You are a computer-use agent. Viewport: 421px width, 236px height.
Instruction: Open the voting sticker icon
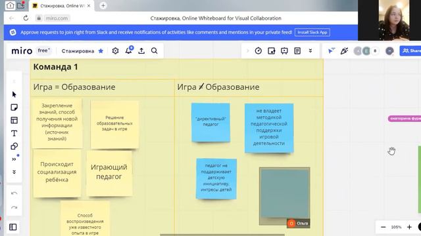pyautogui.click(x=272, y=51)
